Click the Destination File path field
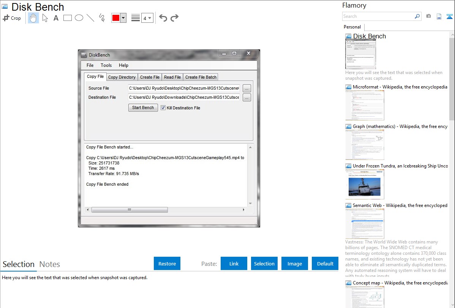Image resolution: width=455 pixels, height=308 pixels. click(184, 97)
